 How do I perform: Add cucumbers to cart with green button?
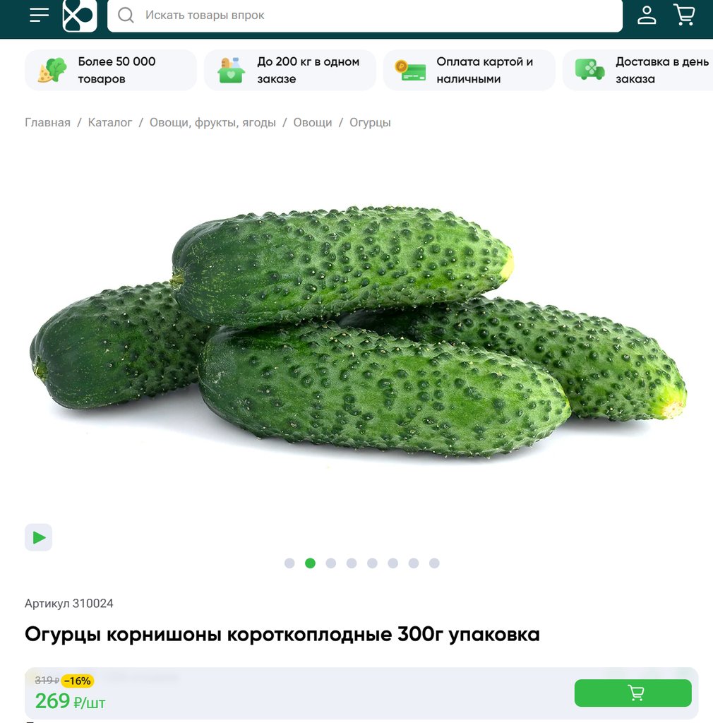pyautogui.click(x=633, y=693)
